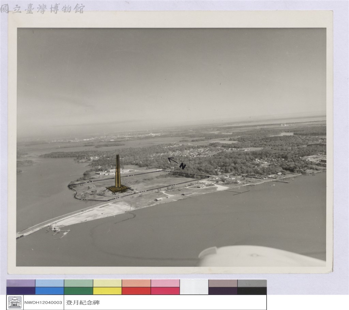349x310 pixels.
Task: Click the airplane wing tip in photo
Action: pyautogui.click(x=260, y=256)
